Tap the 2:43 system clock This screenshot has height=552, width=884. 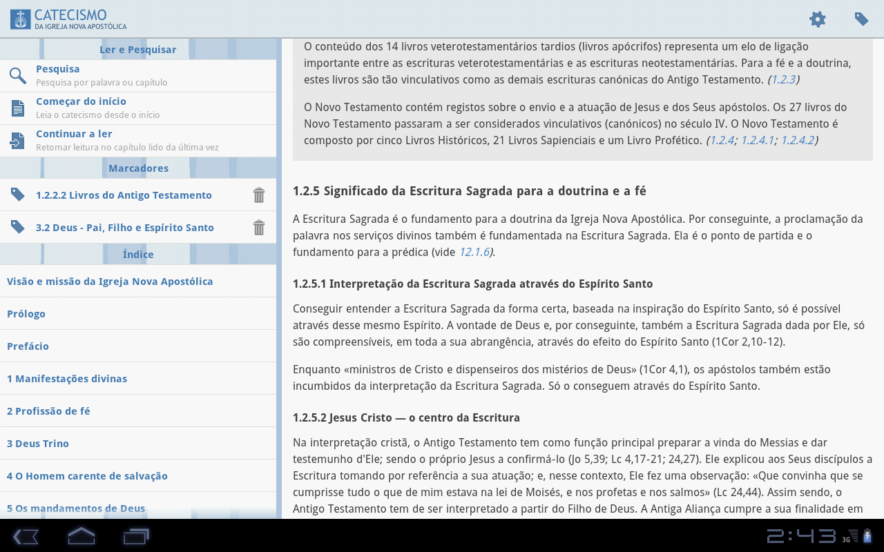tap(801, 536)
